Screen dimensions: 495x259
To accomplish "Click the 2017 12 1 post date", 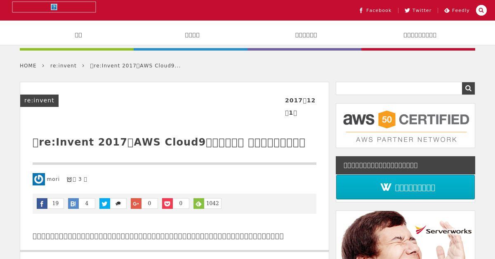I will [x=300, y=106].
